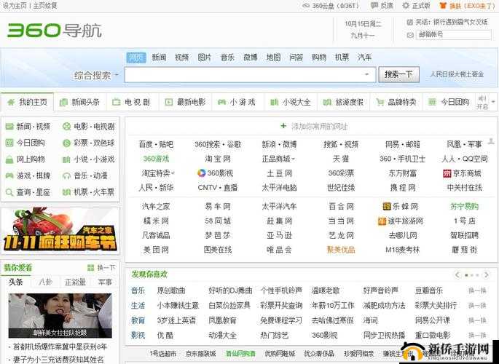The height and width of the screenshot is (364, 499).
Task: Open the 携程网 link
Action: coord(403,188)
